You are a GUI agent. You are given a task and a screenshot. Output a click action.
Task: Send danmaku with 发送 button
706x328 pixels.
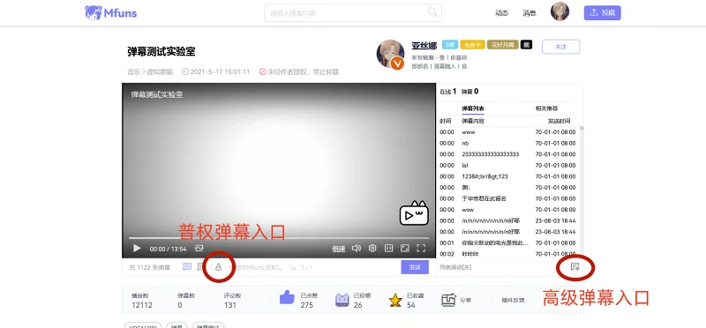415,267
